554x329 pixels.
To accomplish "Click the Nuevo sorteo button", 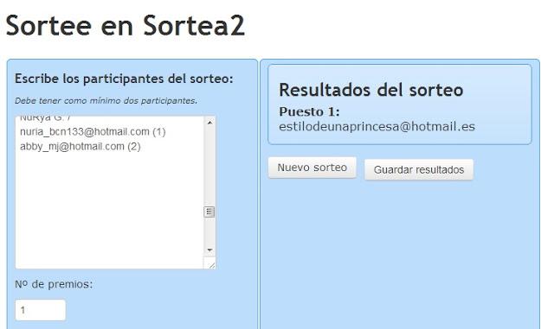I will coord(312,168).
